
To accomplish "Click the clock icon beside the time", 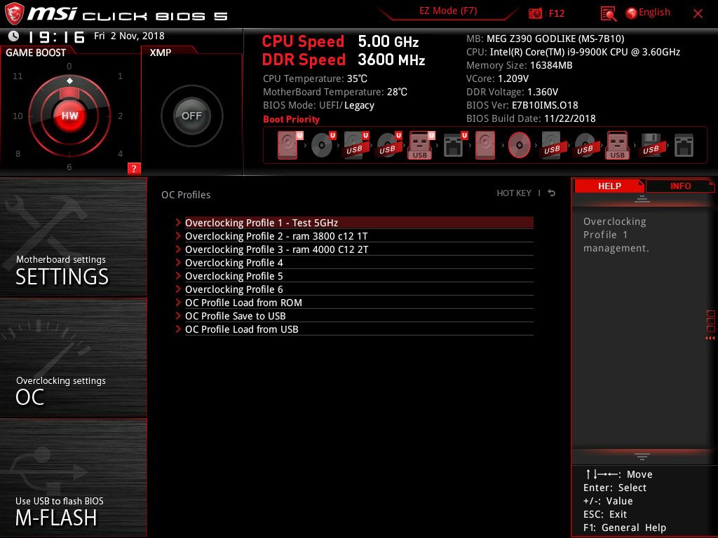I will 14,36.
